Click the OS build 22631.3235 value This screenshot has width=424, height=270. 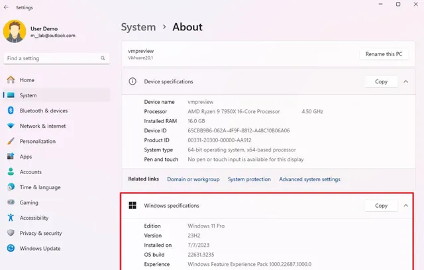click(x=201, y=255)
